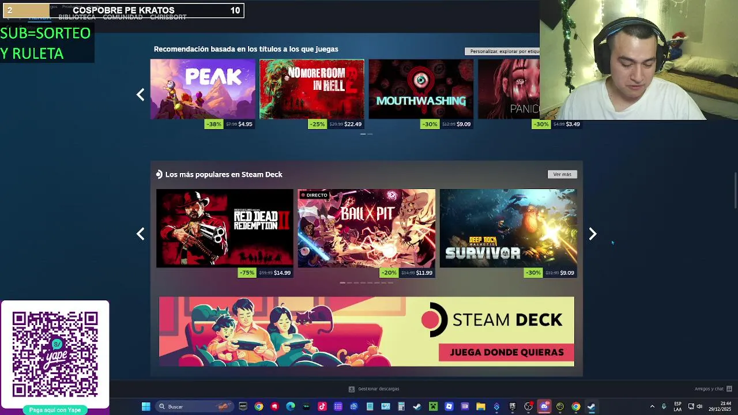Click the store page vertical scrollbar
Screen dimensions: 738x415
point(735,190)
